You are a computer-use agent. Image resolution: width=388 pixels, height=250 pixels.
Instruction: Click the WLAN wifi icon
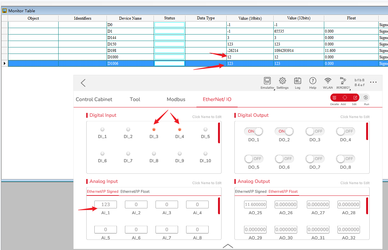(x=328, y=81)
